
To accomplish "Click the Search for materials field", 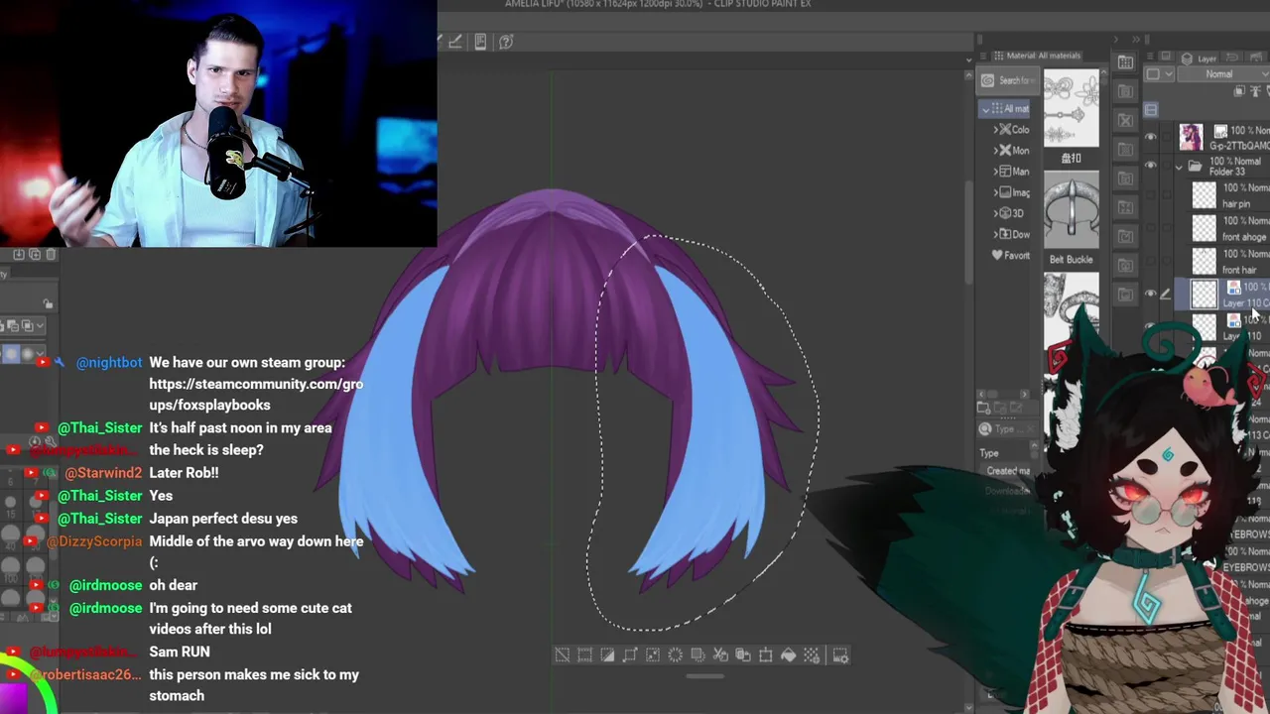I will click(1006, 80).
